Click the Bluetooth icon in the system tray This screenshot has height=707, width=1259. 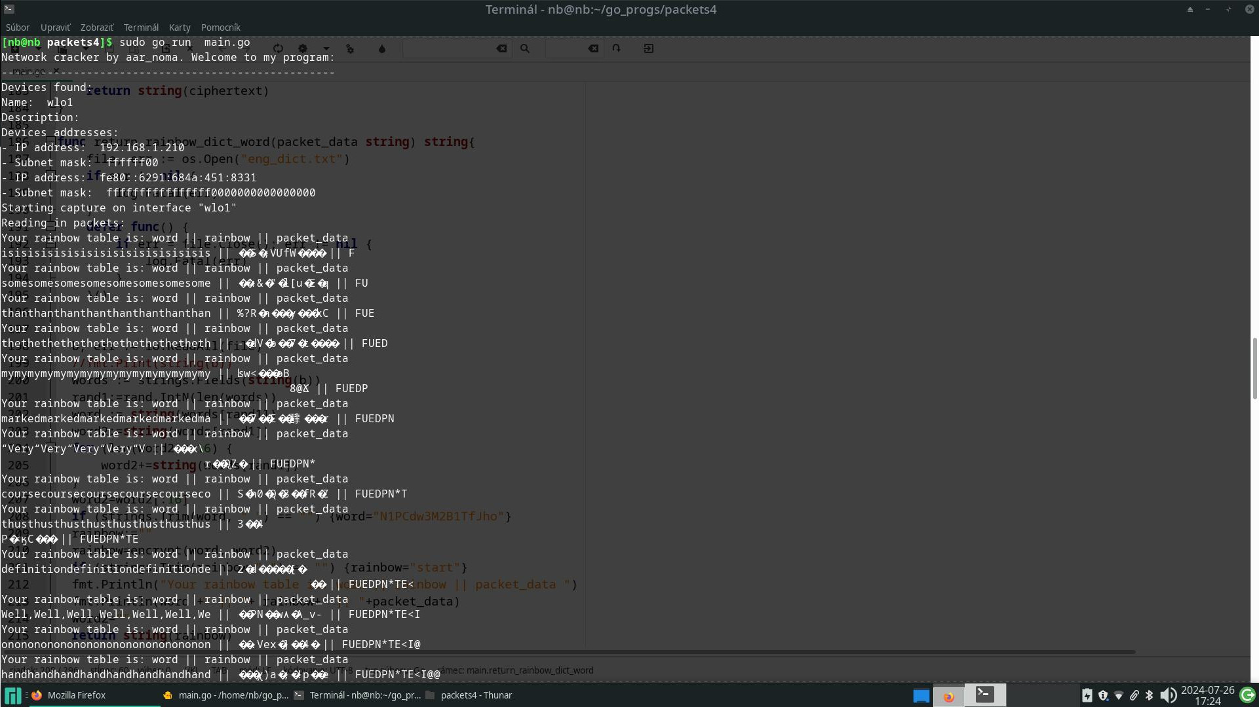1149,695
